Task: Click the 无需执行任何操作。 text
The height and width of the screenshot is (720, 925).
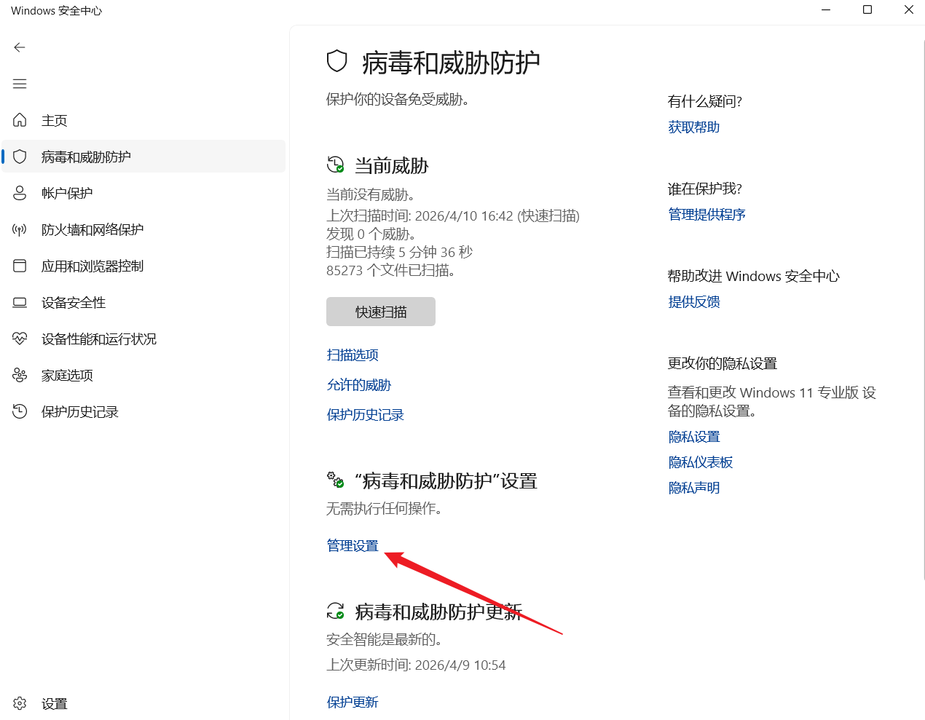Action: (x=384, y=508)
